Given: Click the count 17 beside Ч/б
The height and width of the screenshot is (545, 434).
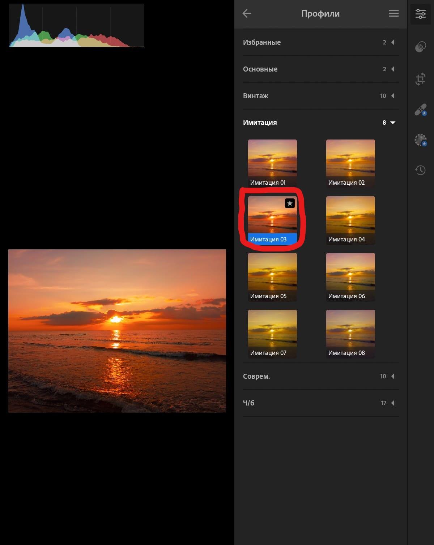Looking at the screenshot, I should click(x=383, y=403).
